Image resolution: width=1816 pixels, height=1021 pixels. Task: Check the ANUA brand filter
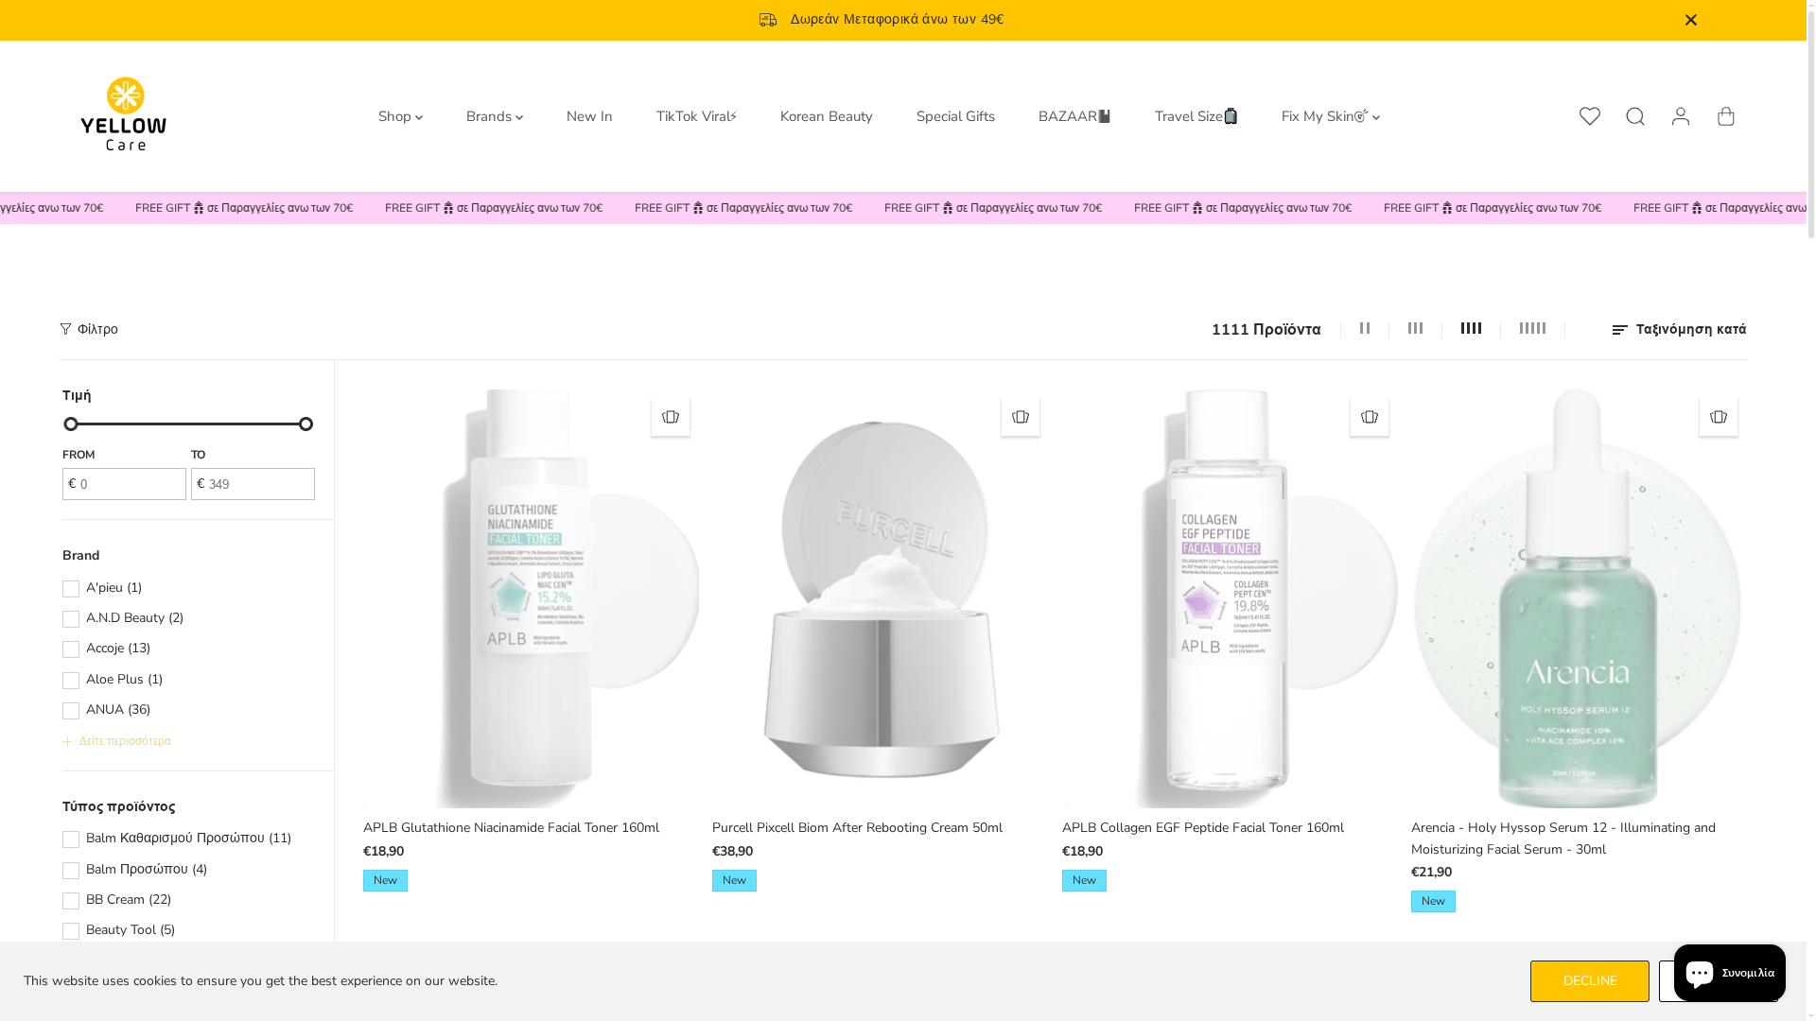tap(71, 711)
